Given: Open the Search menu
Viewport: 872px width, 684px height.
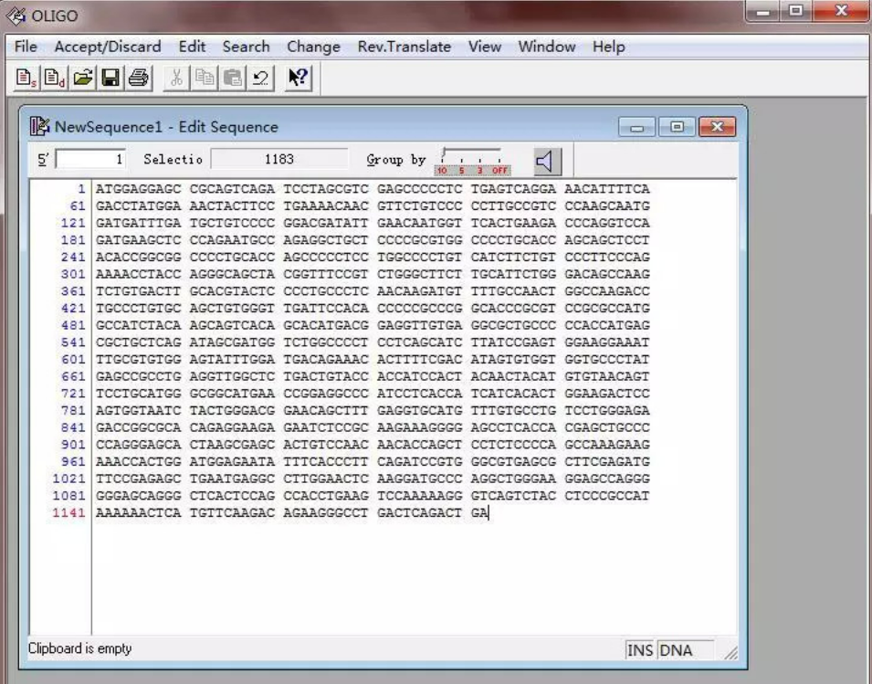Looking at the screenshot, I should [246, 47].
